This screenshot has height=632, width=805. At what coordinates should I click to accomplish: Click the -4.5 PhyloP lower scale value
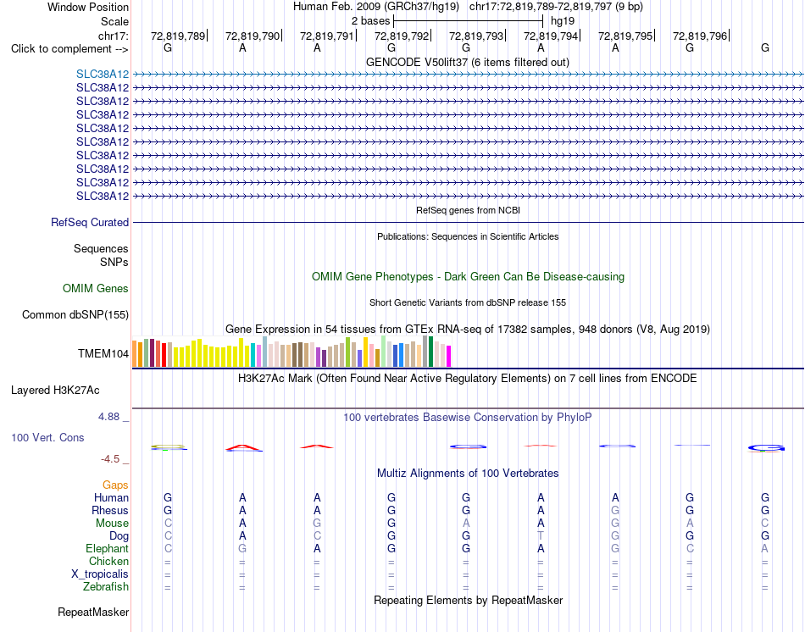[110, 459]
